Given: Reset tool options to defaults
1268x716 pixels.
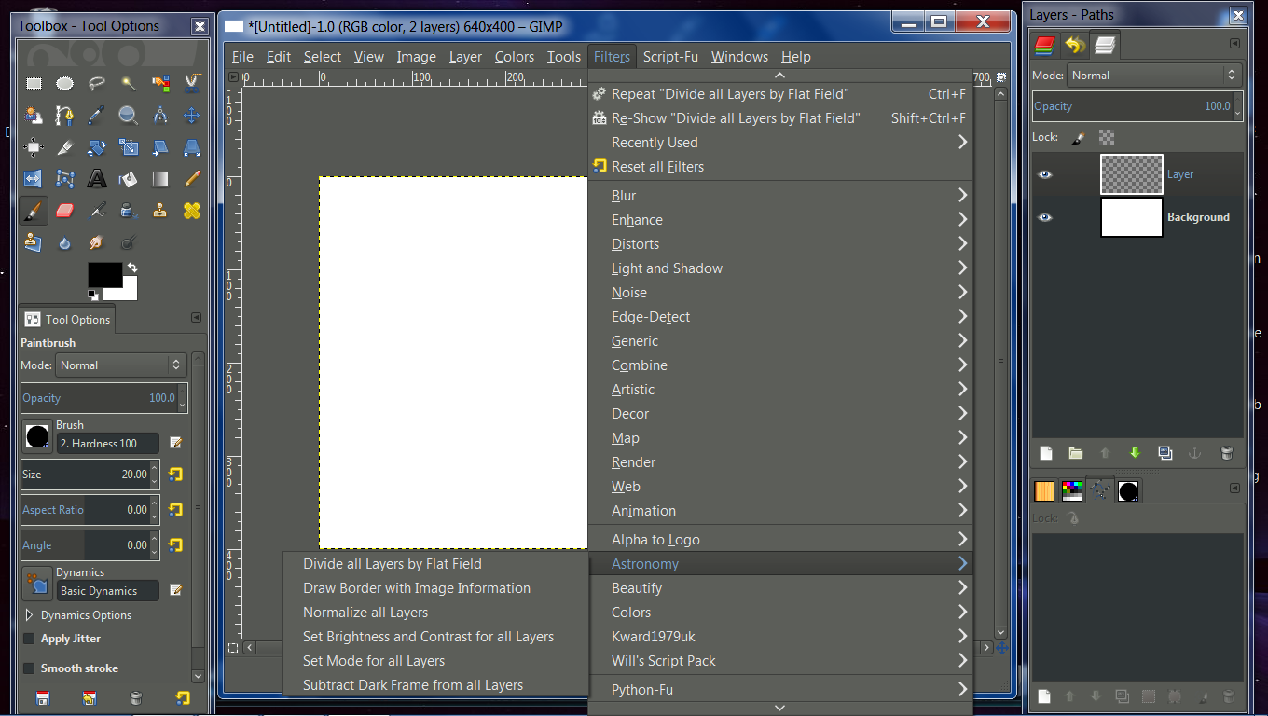Looking at the screenshot, I should click(x=183, y=698).
